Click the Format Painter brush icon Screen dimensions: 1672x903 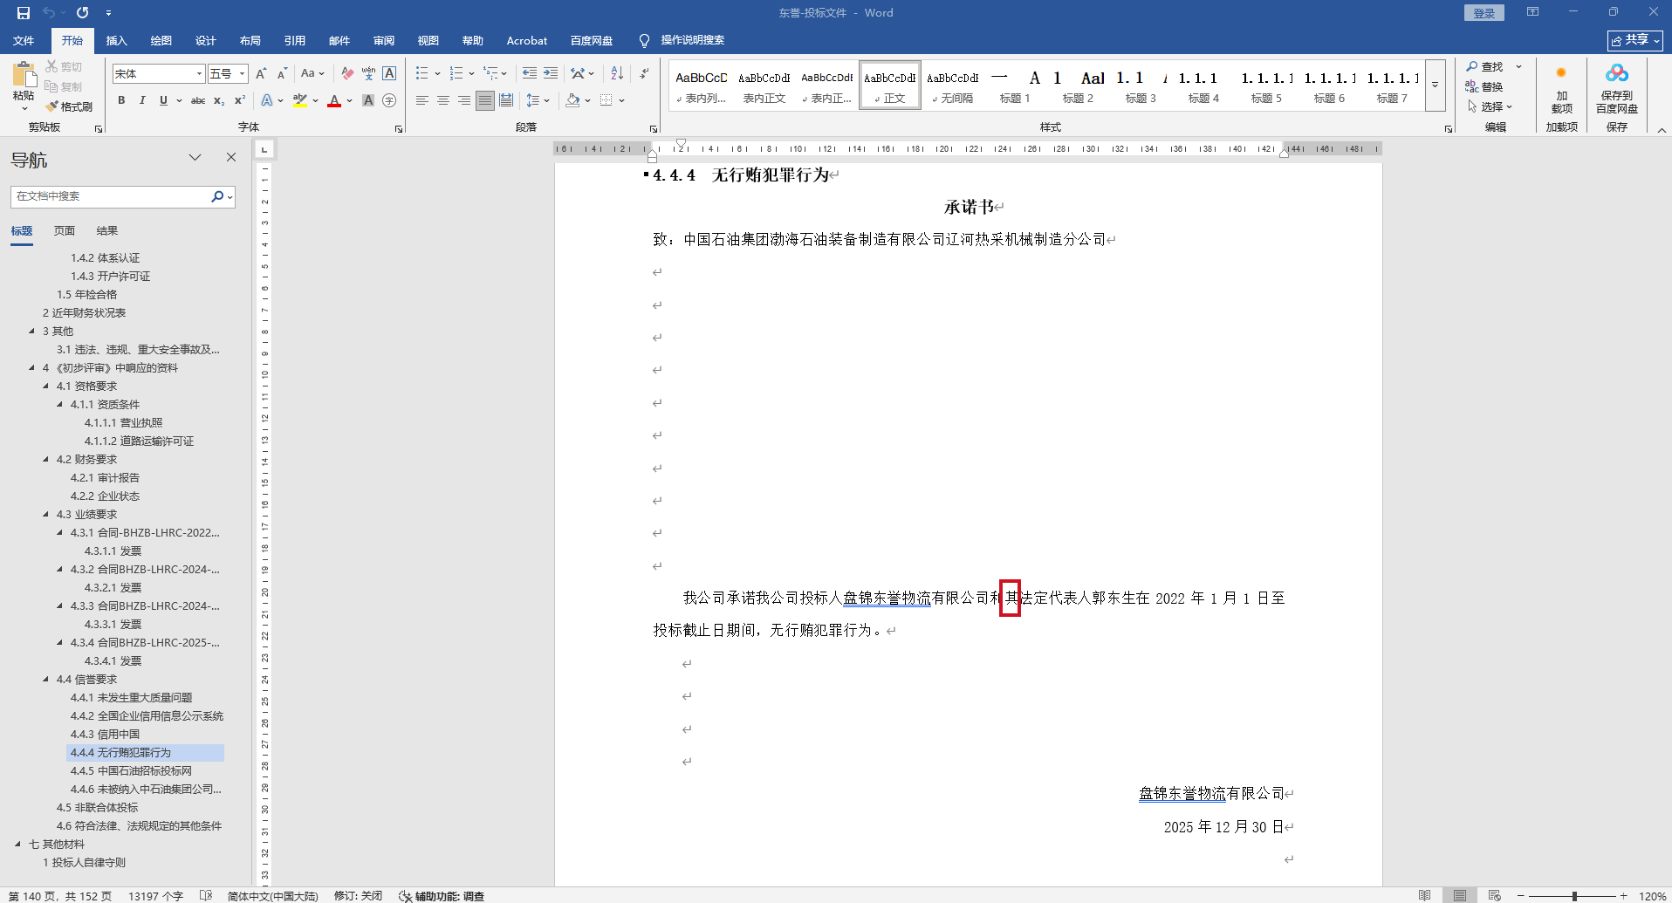coord(53,106)
